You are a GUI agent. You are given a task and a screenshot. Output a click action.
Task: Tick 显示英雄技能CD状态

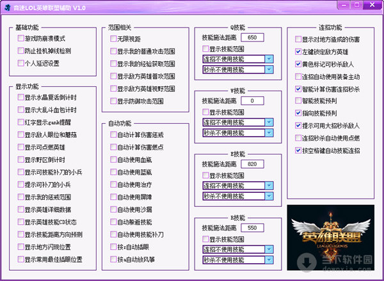point(20,222)
